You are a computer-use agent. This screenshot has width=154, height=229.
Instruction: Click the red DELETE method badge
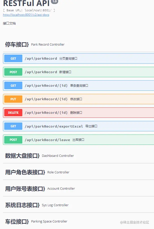(x=13, y=112)
